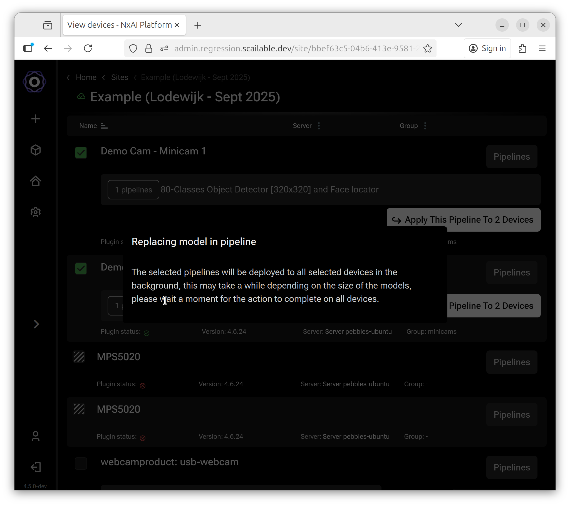Open Pipelines for webcamproduct: usb-webcam

pyautogui.click(x=511, y=467)
